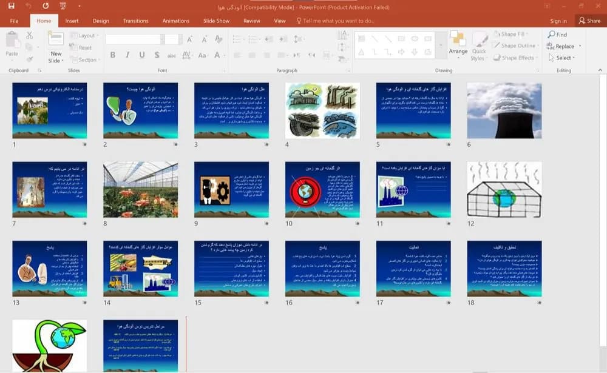Select slide 6 cooling tower thumbnail

point(504,110)
